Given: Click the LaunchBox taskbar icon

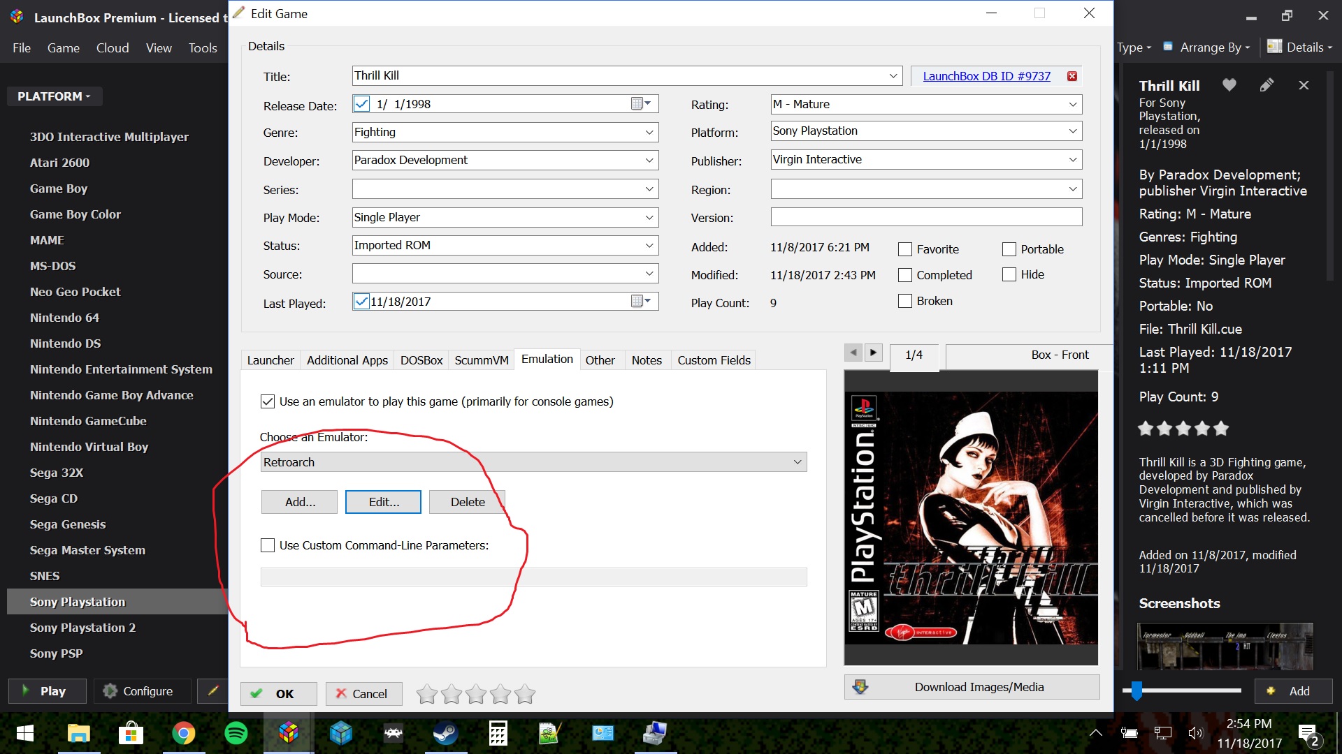Looking at the screenshot, I should 289,733.
